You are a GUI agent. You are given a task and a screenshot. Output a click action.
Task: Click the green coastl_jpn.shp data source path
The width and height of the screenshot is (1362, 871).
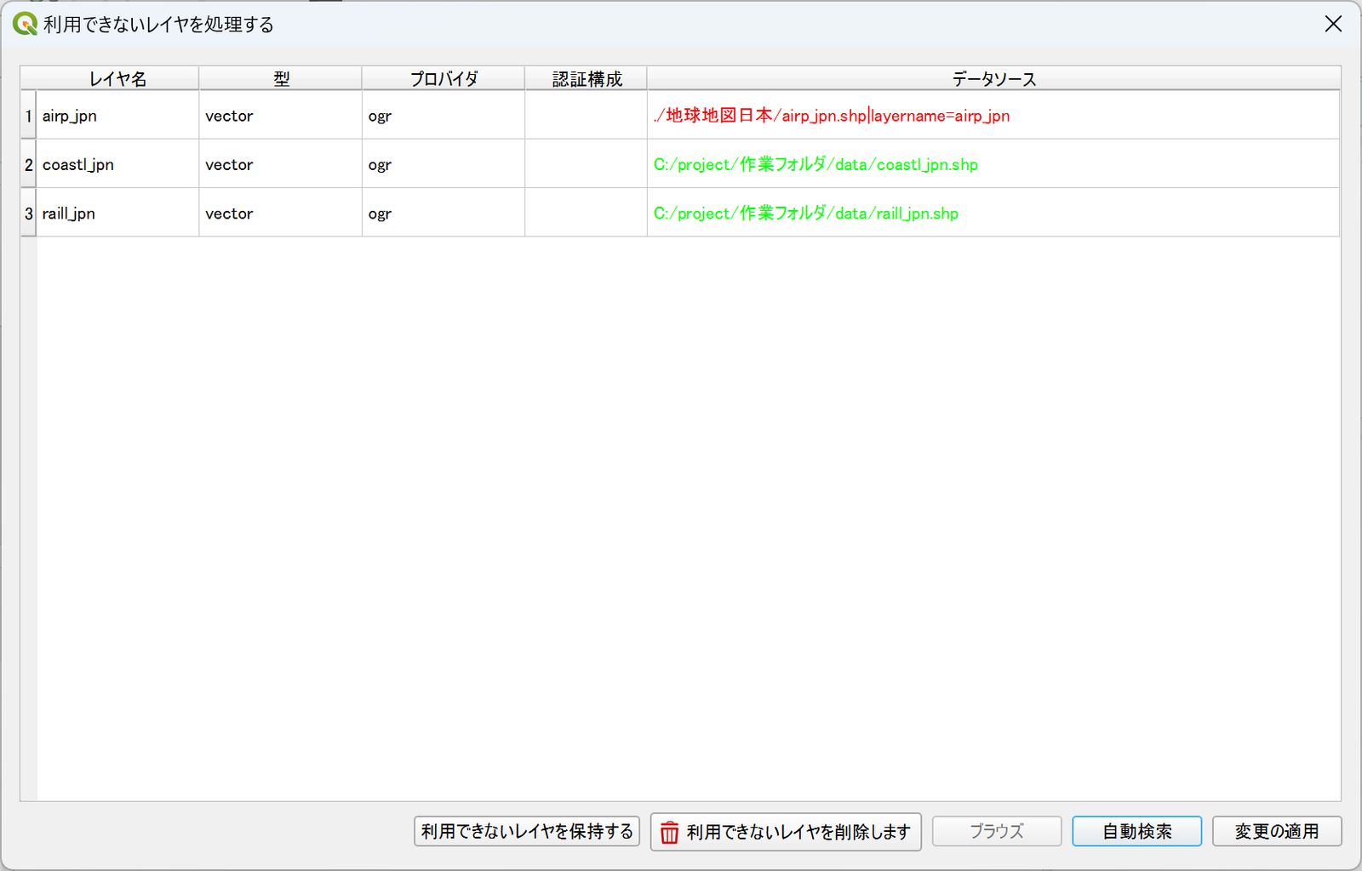click(815, 164)
